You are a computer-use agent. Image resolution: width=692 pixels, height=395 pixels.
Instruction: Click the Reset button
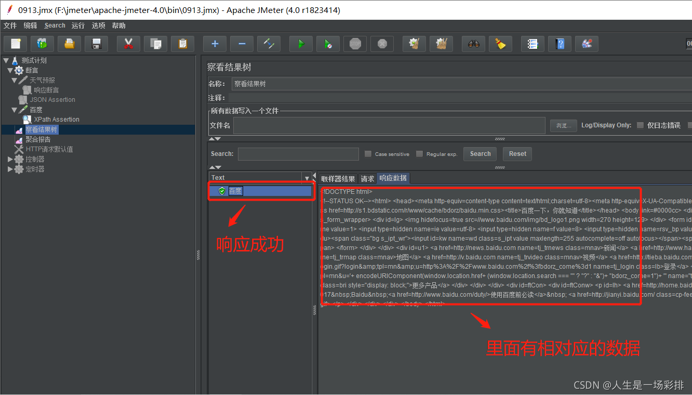(517, 154)
